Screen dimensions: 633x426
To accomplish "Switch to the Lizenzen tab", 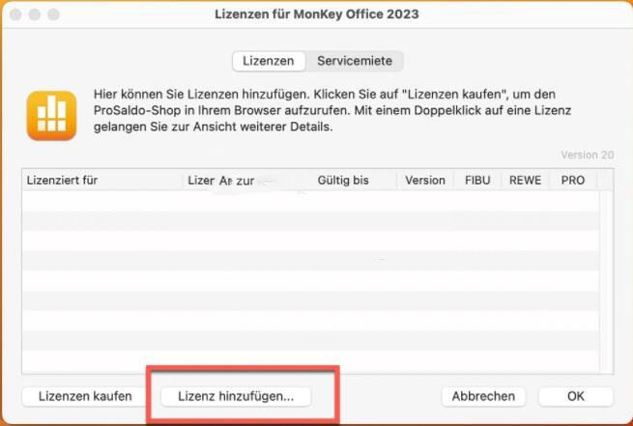I will click(269, 61).
